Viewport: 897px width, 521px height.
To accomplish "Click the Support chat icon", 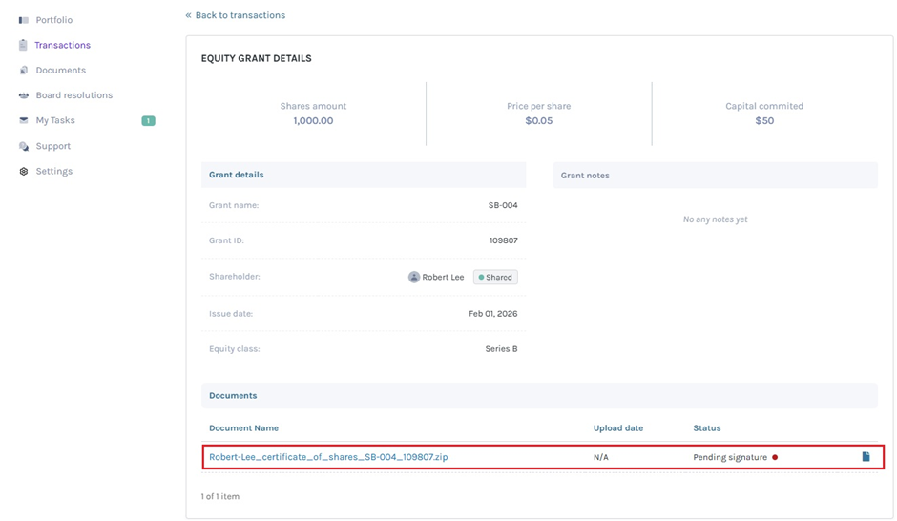I will (24, 146).
